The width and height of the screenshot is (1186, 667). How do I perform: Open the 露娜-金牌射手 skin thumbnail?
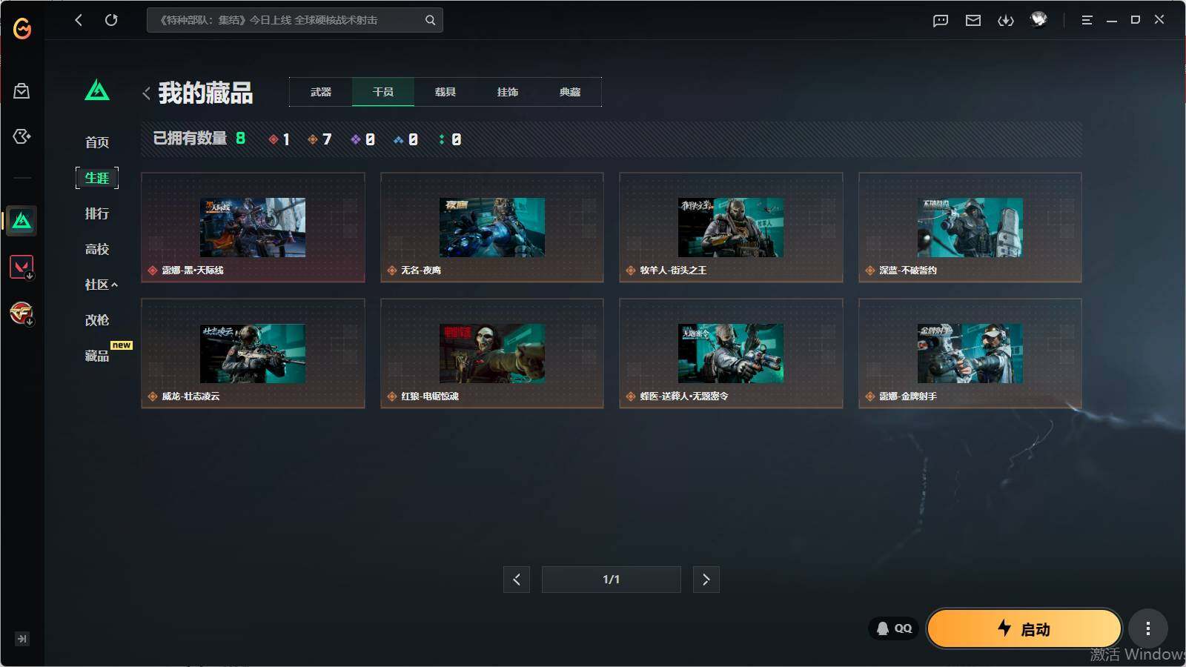970,354
